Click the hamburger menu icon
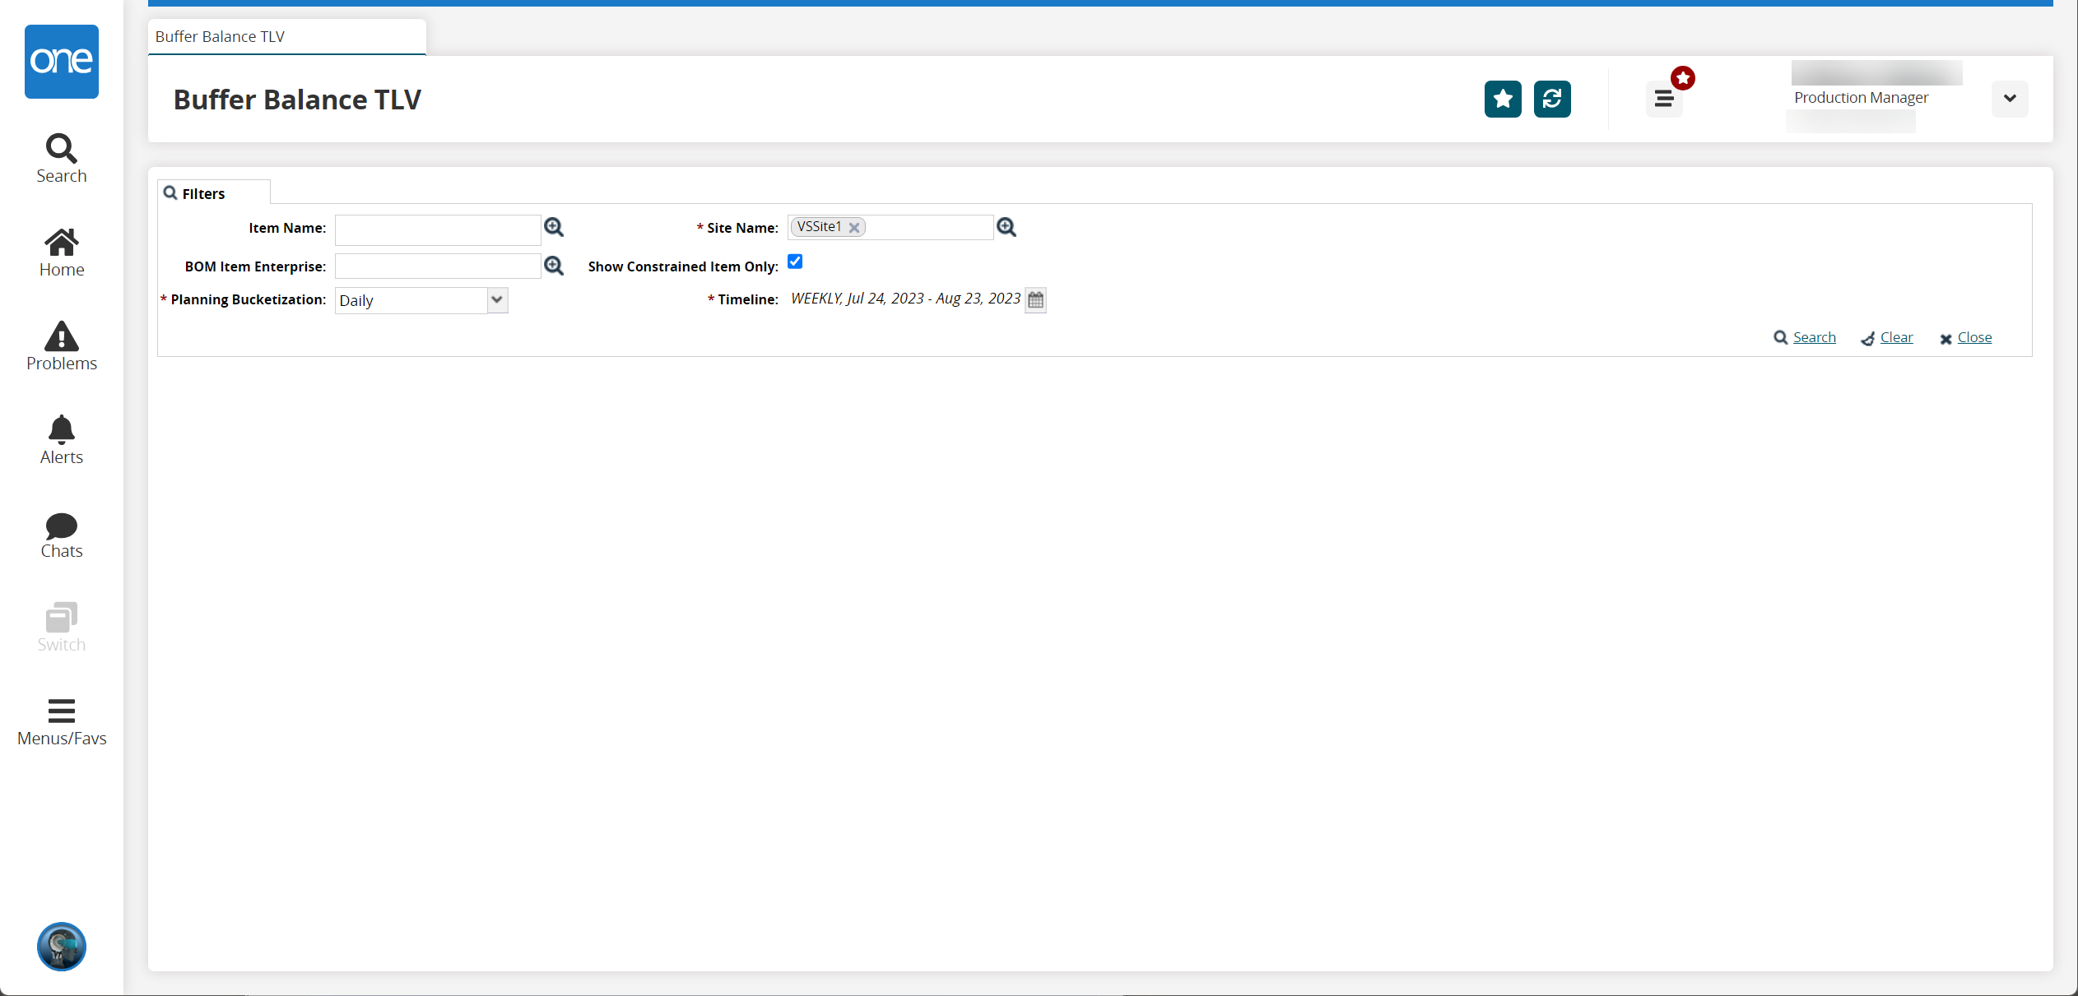 coord(1665,100)
